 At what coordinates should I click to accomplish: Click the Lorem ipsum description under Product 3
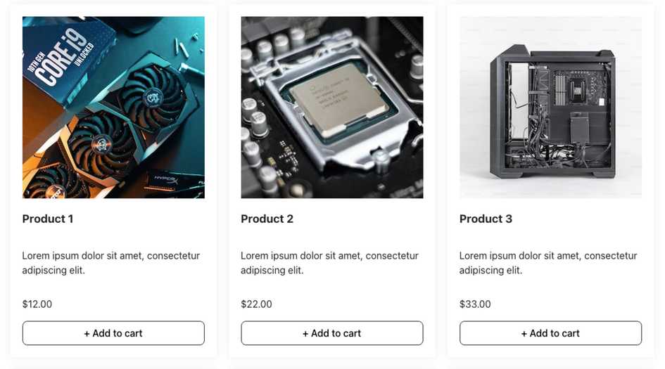(x=548, y=263)
